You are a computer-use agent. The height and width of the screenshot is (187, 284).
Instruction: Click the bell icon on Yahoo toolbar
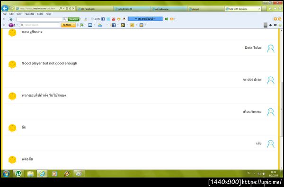[271, 25]
